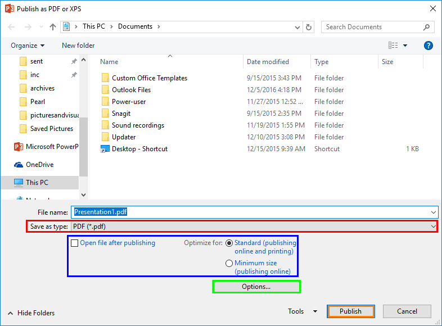Select the 'archives' sidebar folder
Viewport: 442px width, 326px height.
tap(42, 88)
